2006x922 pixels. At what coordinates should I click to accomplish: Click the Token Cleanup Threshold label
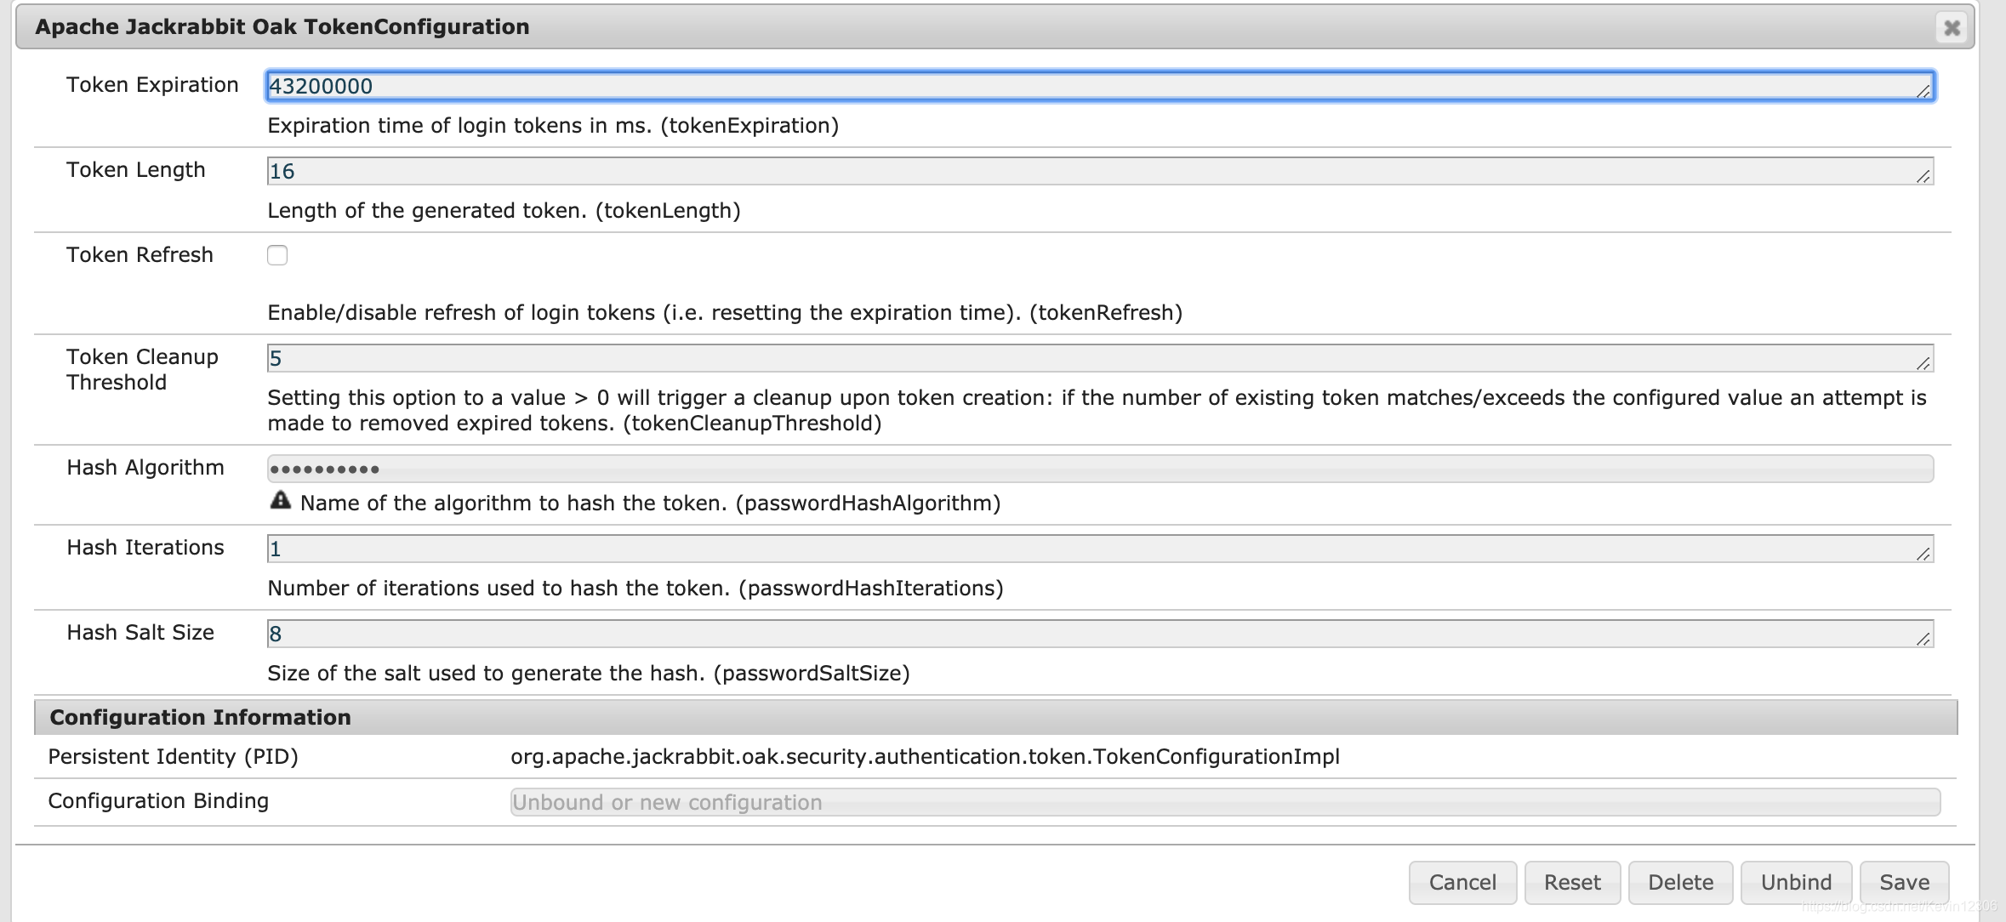point(142,369)
